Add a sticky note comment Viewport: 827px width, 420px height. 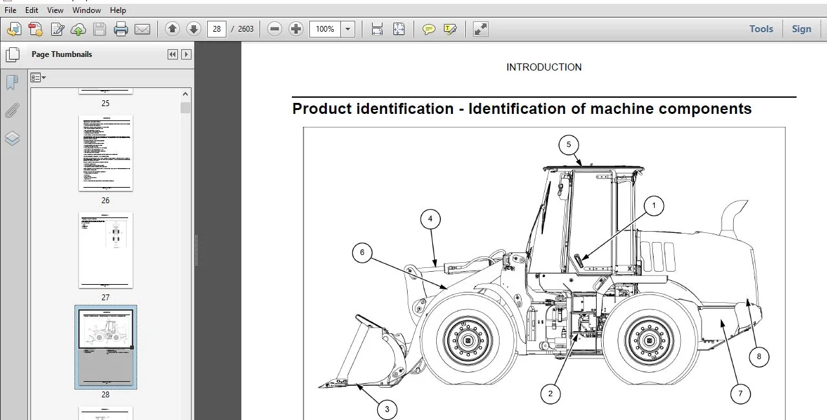428,29
